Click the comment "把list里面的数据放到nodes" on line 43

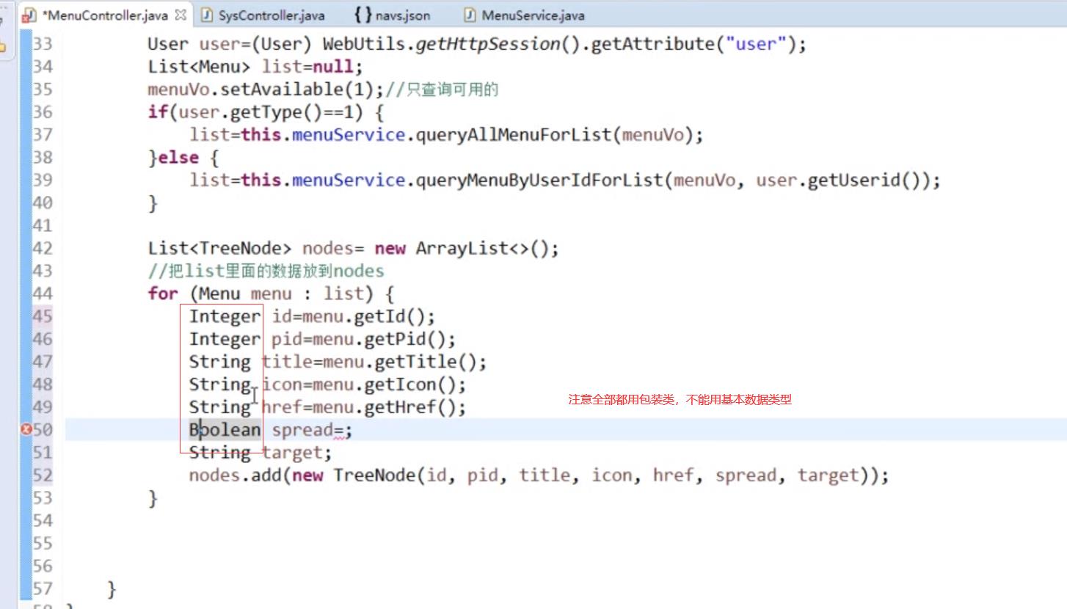click(266, 271)
